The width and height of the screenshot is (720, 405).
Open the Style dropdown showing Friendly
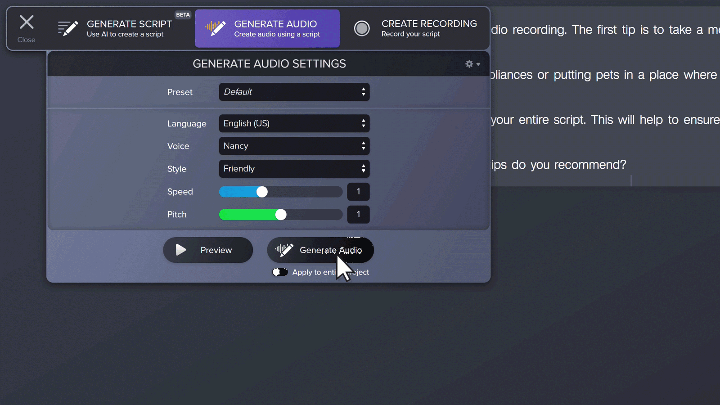(x=294, y=169)
